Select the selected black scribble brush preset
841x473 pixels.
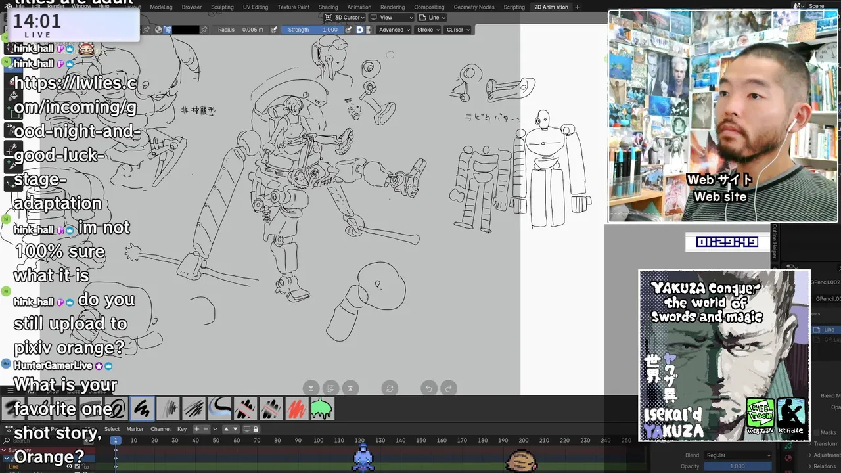tap(142, 409)
